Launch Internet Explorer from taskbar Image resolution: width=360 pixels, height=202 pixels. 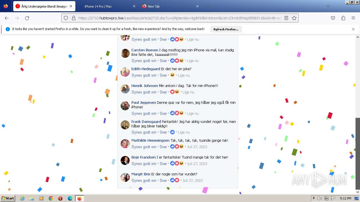click(x=22, y=198)
